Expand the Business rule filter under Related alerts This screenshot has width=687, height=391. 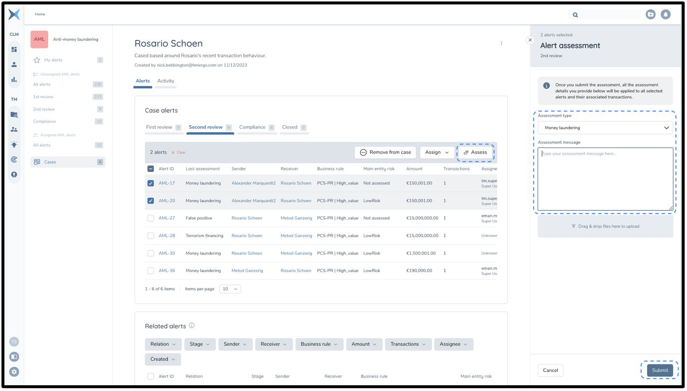(x=319, y=344)
